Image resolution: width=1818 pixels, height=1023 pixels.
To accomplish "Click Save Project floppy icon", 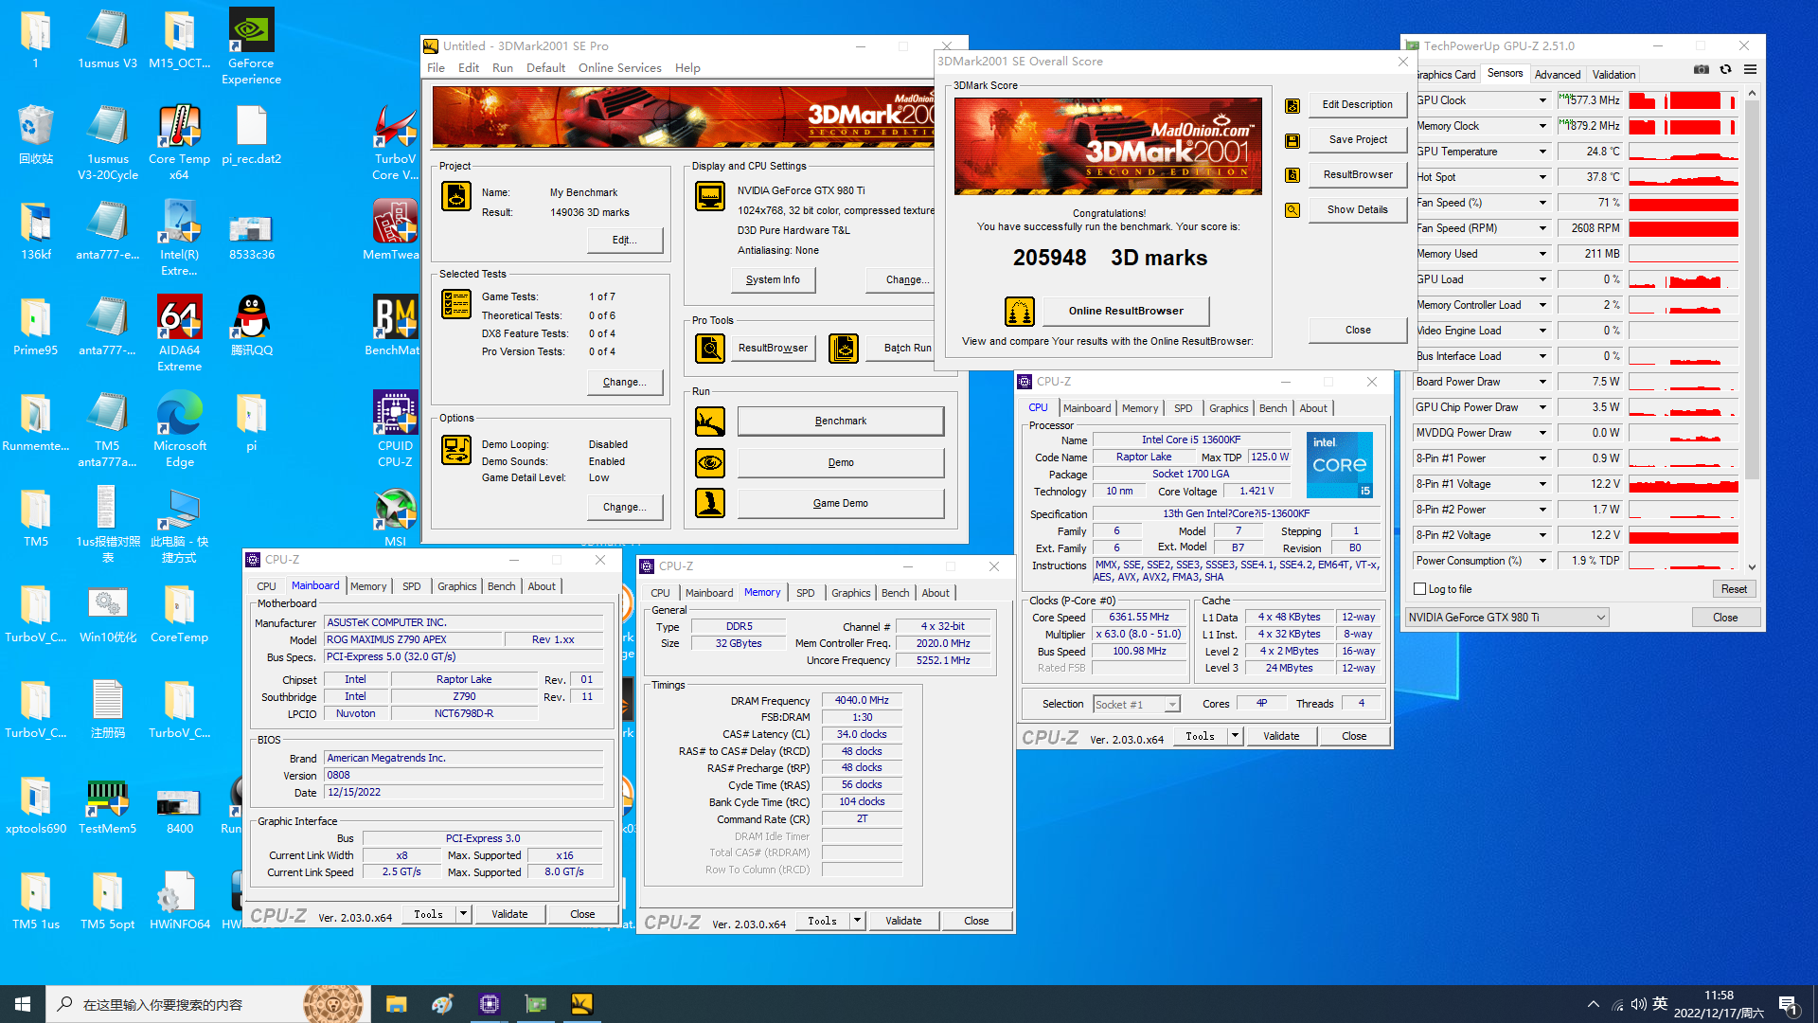I will pos(1292,140).
